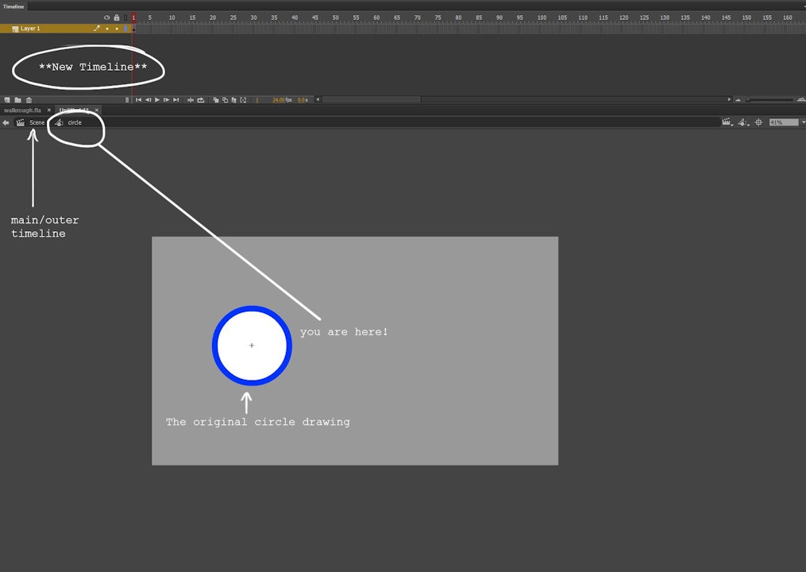Delete the selected layer

[29, 99]
